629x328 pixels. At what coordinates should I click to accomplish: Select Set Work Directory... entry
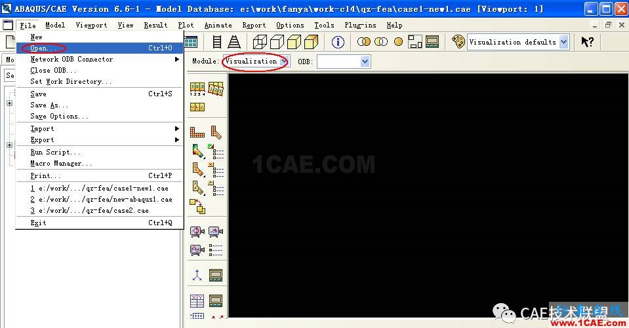click(x=100, y=81)
